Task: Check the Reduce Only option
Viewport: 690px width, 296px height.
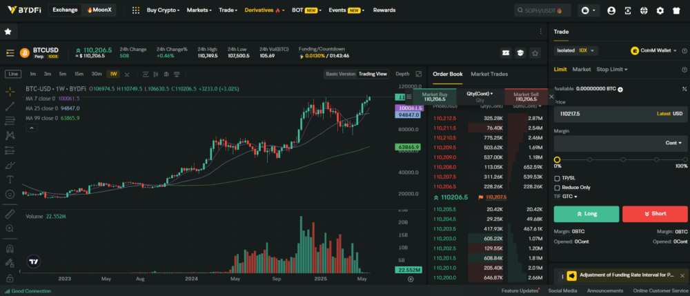Action: pyautogui.click(x=558, y=187)
